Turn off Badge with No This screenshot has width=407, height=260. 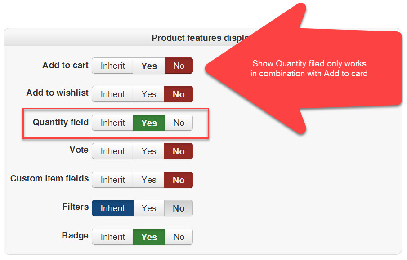point(179,237)
